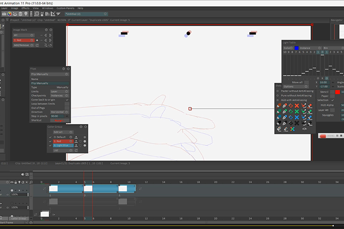Select the blue diamond shape tool
The height and width of the screenshot is (229, 344).
[x=290, y=117]
